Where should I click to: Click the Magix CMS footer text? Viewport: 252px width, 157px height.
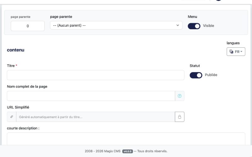(103, 151)
